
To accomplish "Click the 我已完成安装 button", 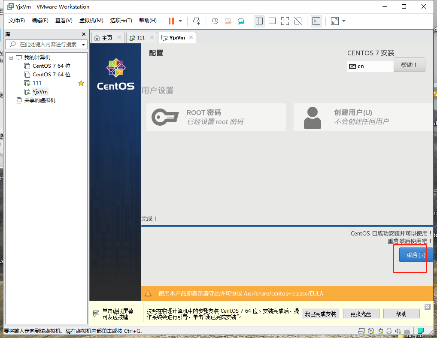I will (x=320, y=314).
